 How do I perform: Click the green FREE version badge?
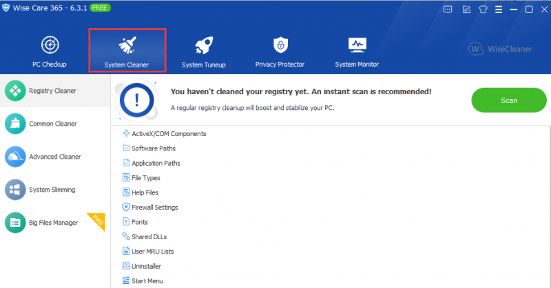click(100, 8)
